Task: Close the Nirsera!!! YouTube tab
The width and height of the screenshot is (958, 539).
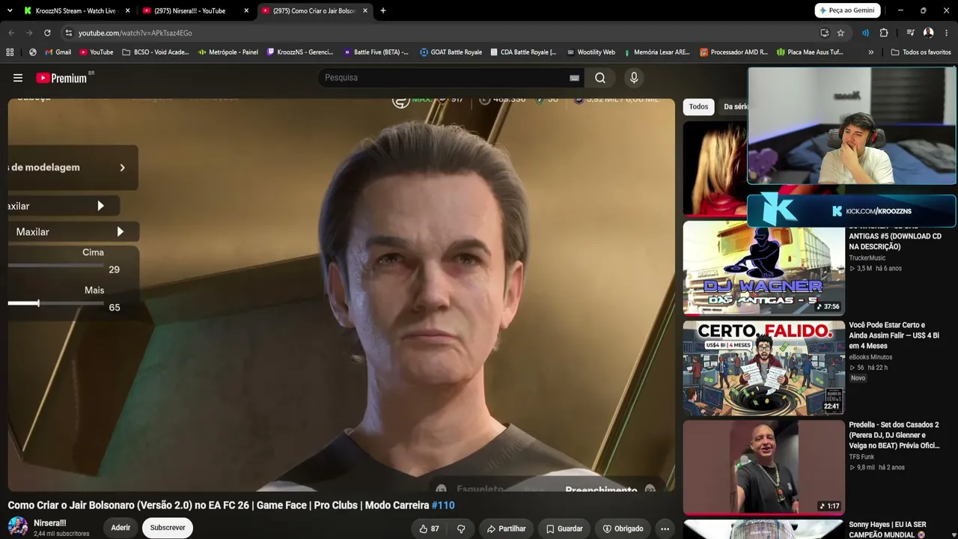Action: (246, 10)
